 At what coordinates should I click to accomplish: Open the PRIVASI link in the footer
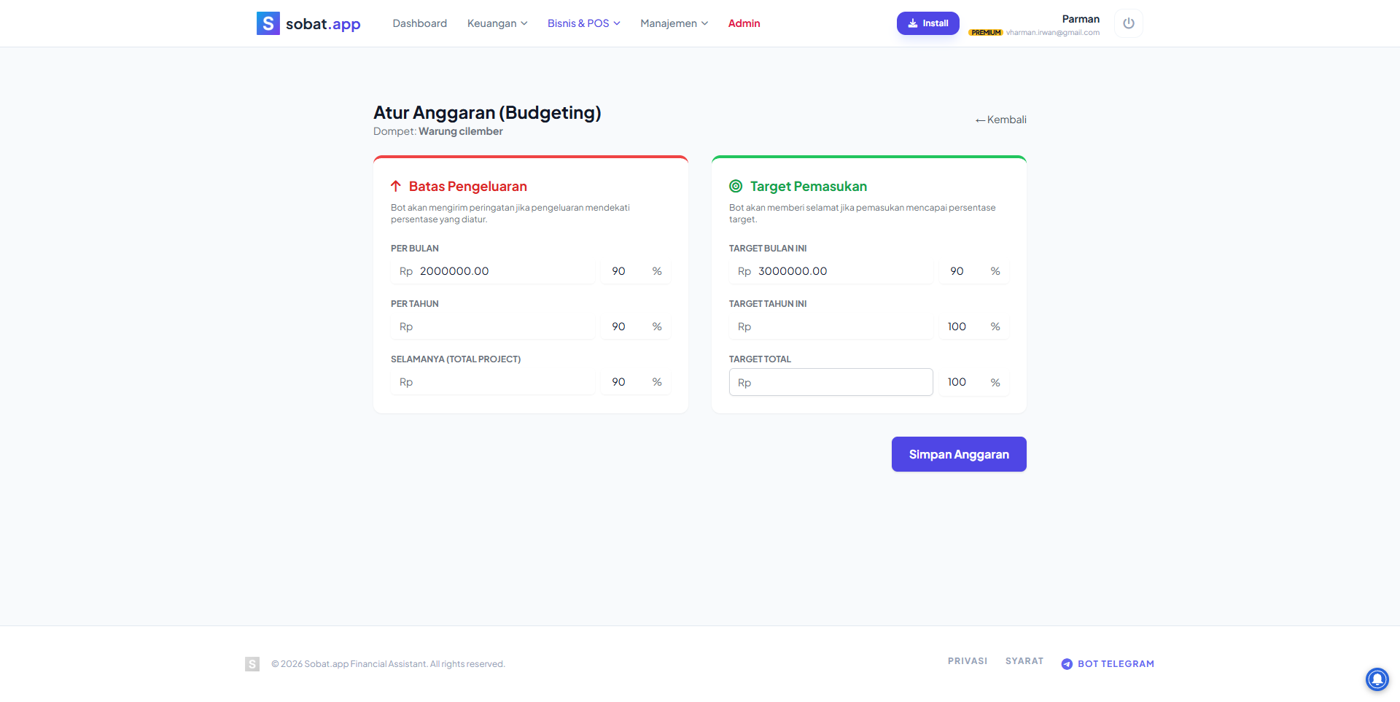tap(968, 661)
